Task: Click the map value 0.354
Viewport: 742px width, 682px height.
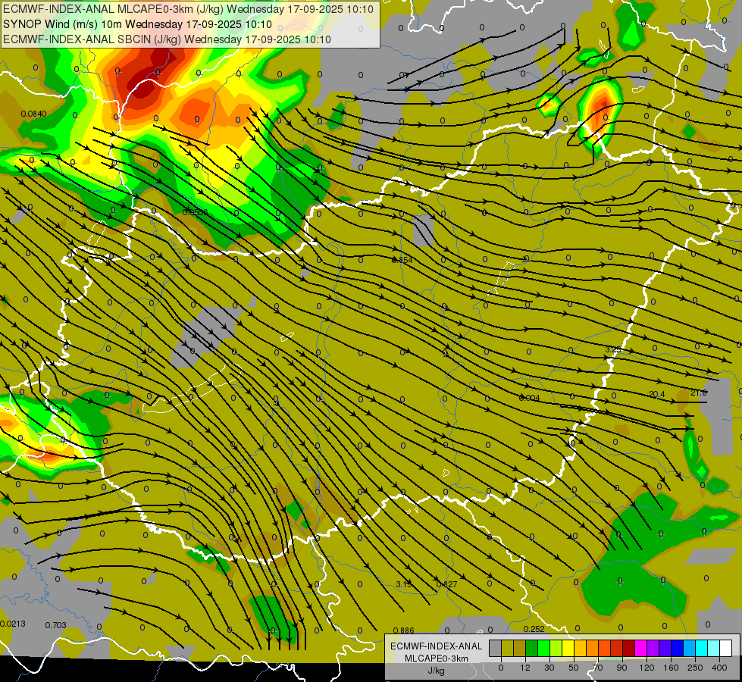Action: [402, 261]
